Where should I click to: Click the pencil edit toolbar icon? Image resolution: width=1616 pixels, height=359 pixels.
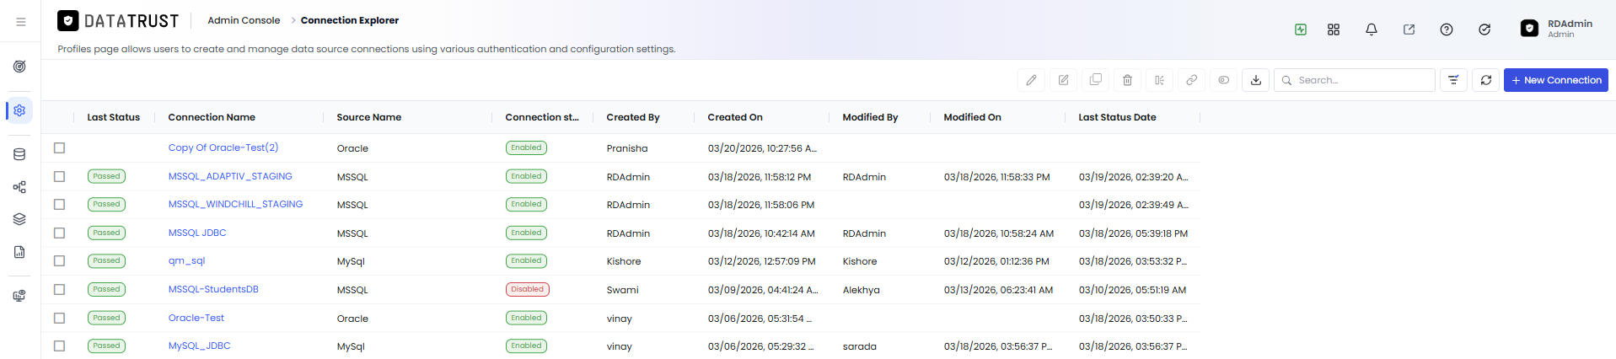(x=1032, y=80)
